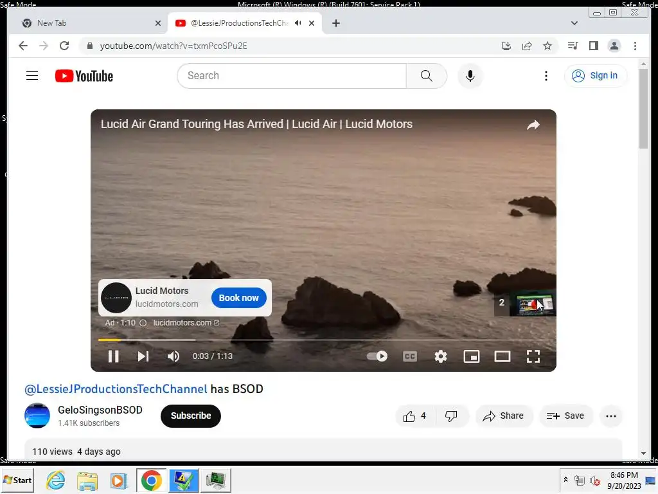The height and width of the screenshot is (494, 658).
Task: Open the tab search chevron
Action: click(x=574, y=23)
